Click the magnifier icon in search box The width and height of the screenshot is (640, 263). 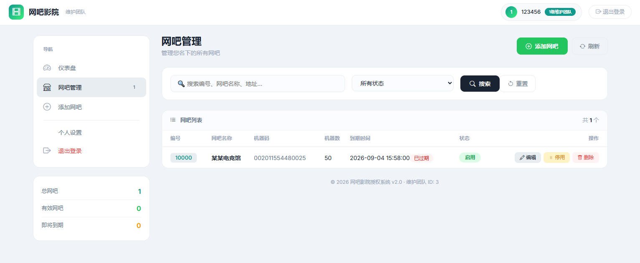pos(181,83)
